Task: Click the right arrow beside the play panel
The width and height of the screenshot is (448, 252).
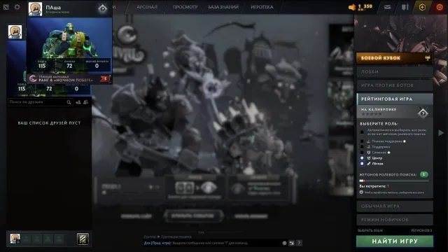Action: [x=441, y=133]
